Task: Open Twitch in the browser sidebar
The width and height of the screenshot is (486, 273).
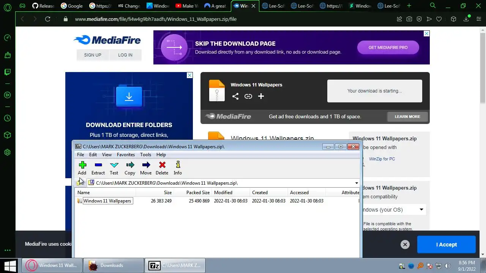Action: [x=7, y=72]
